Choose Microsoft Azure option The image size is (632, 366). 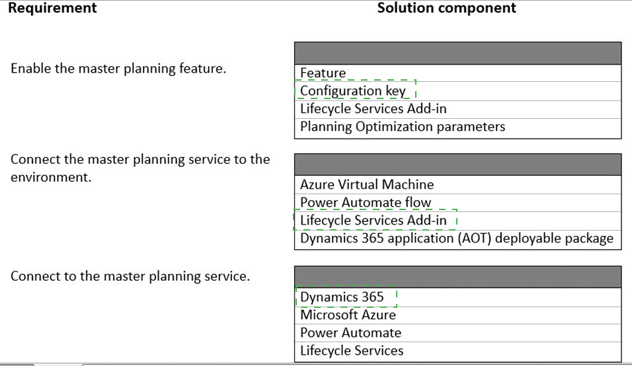(x=348, y=315)
